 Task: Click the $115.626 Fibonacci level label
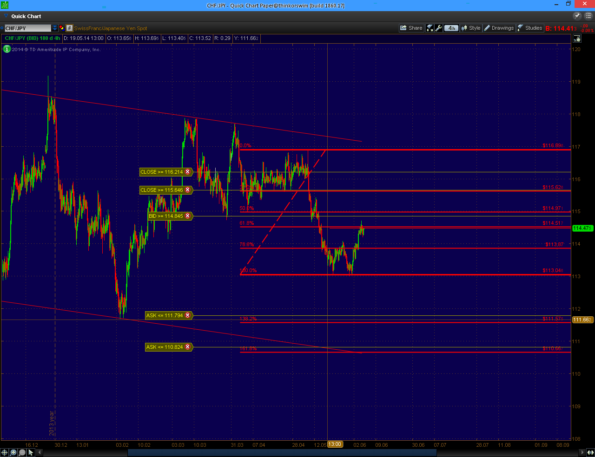coord(553,187)
